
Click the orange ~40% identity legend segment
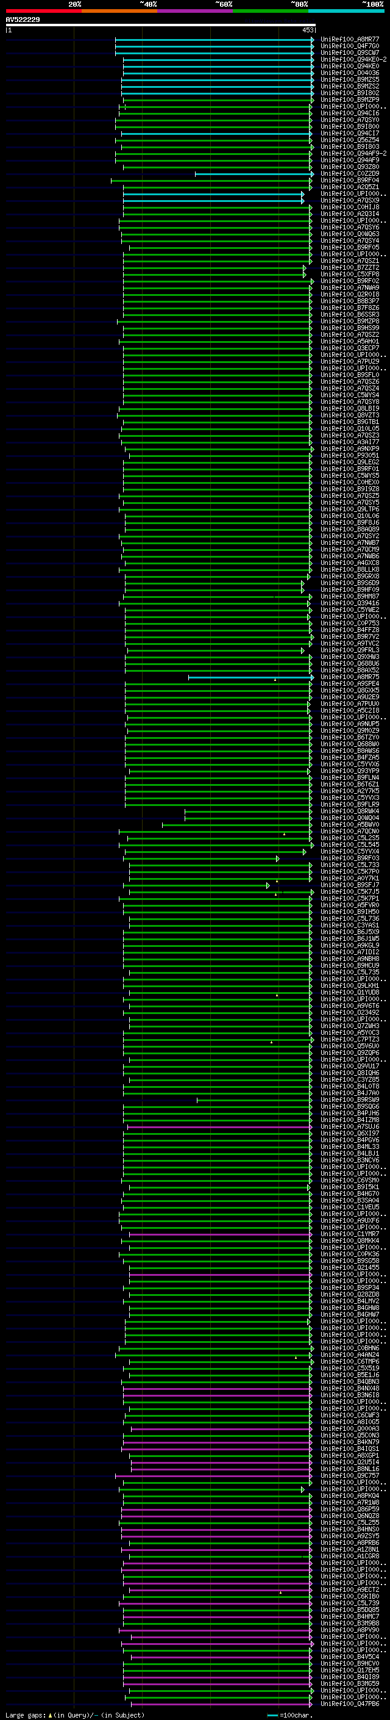tap(119, 11)
